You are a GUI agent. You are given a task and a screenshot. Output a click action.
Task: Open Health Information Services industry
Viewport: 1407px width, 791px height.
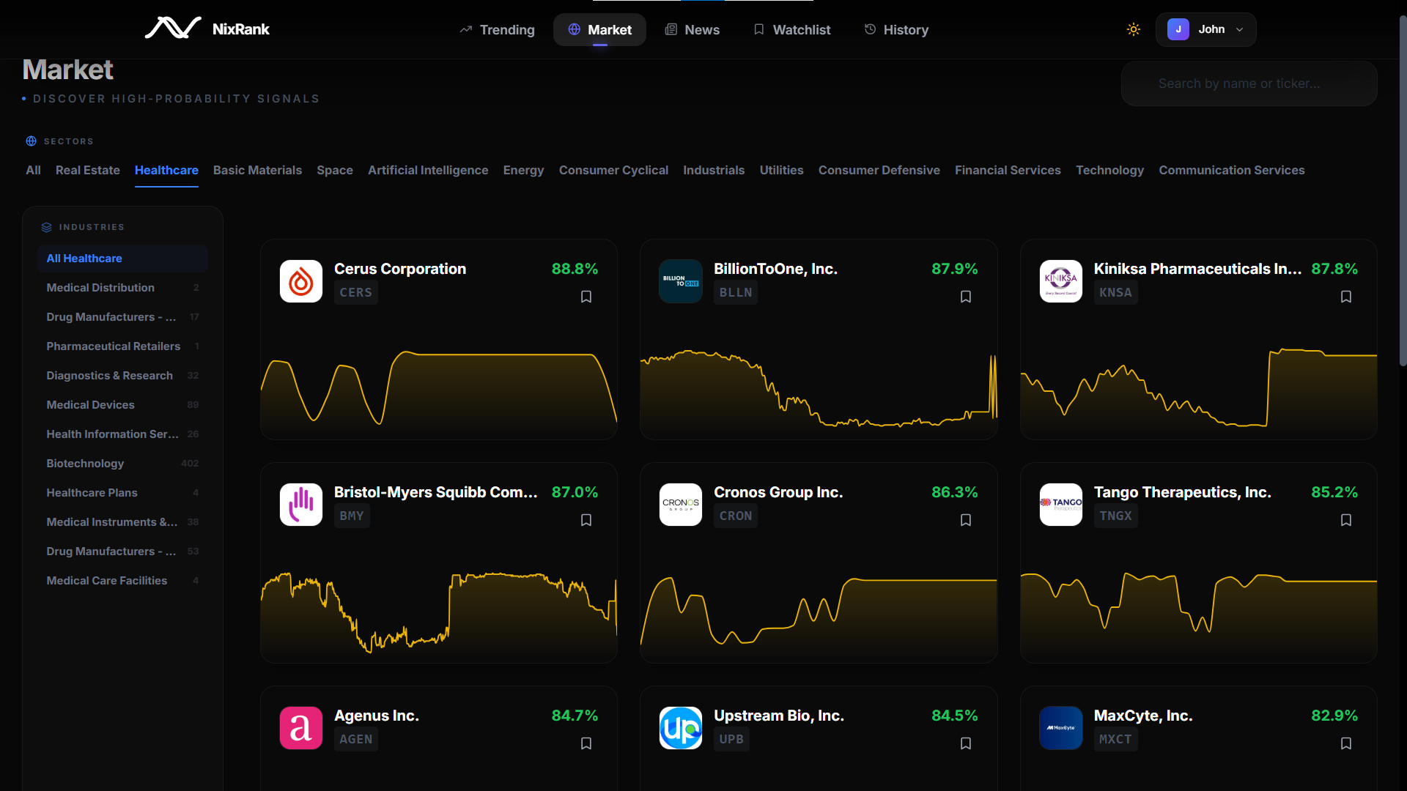click(122, 434)
